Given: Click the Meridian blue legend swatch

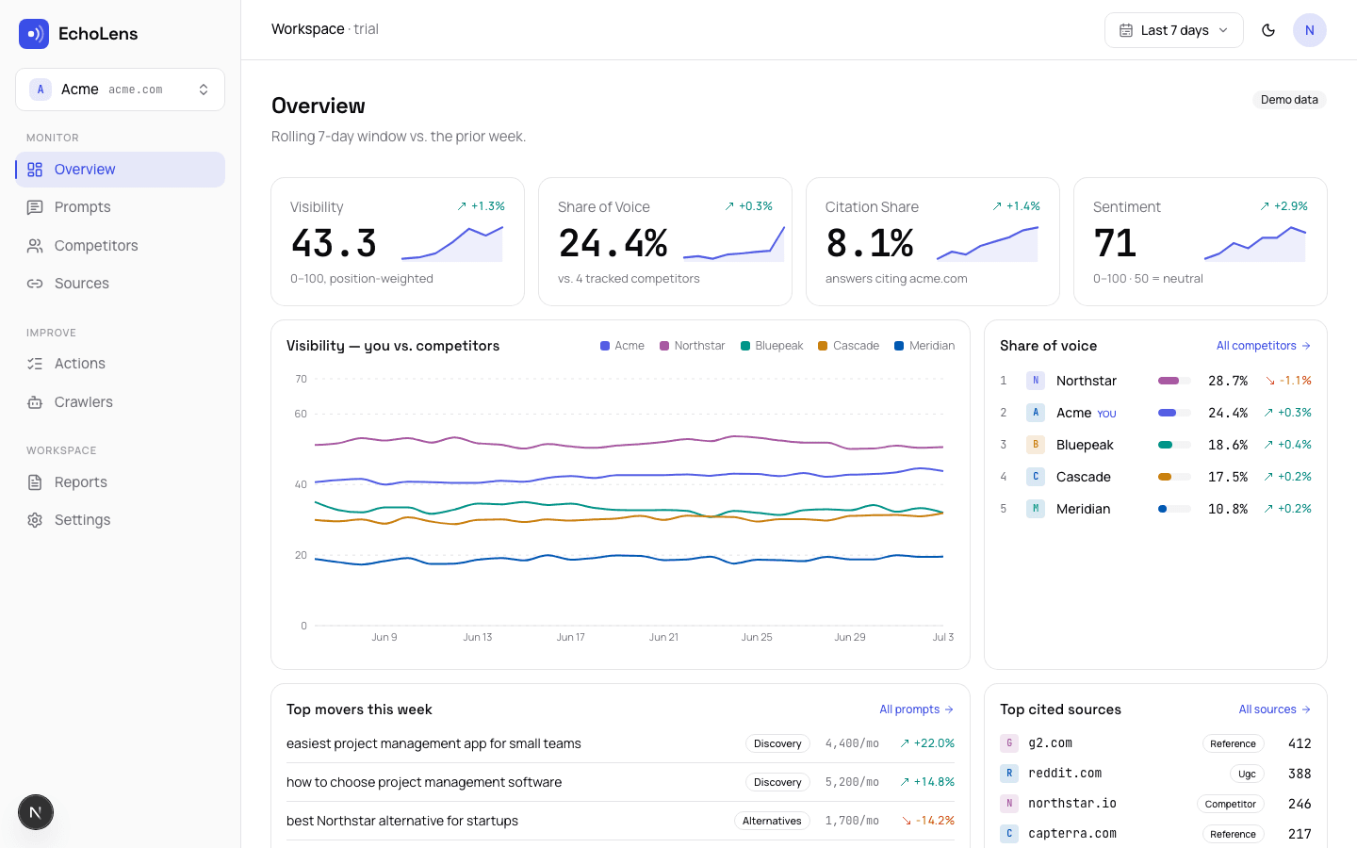Looking at the screenshot, I should pos(899,346).
